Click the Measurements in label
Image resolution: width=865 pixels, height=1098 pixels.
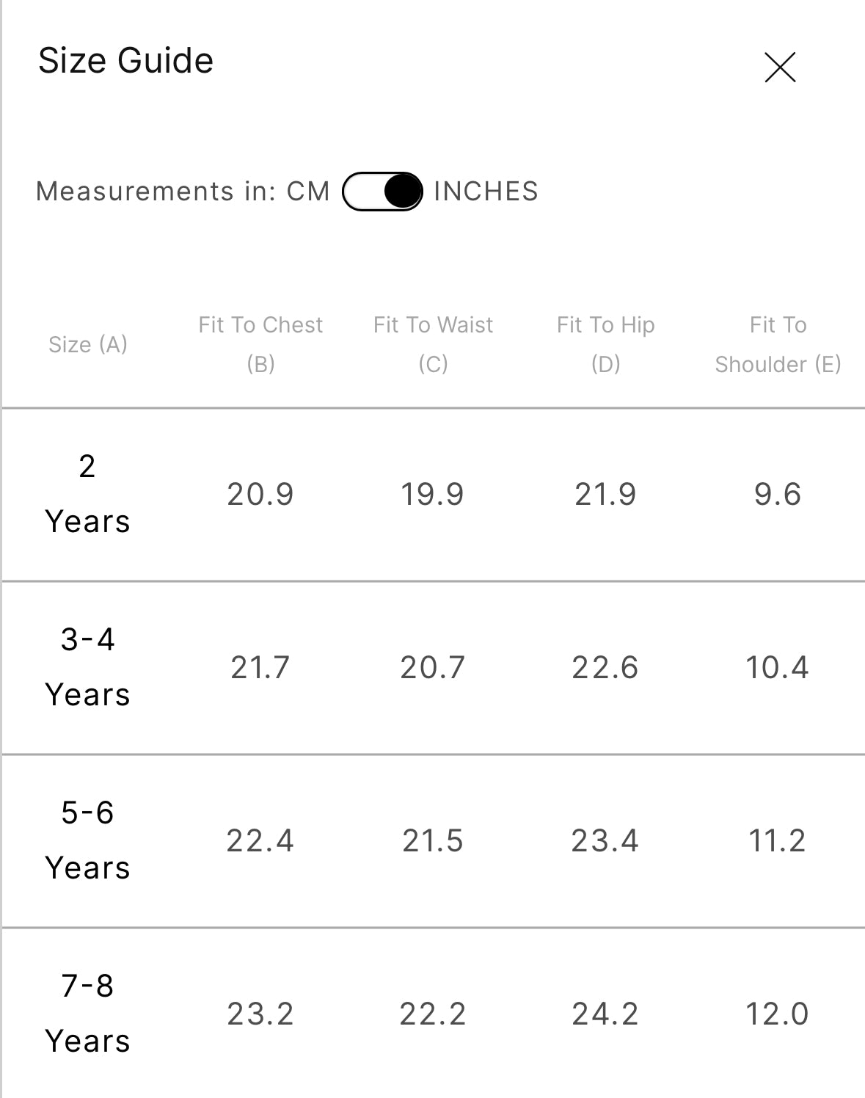pyautogui.click(x=156, y=192)
